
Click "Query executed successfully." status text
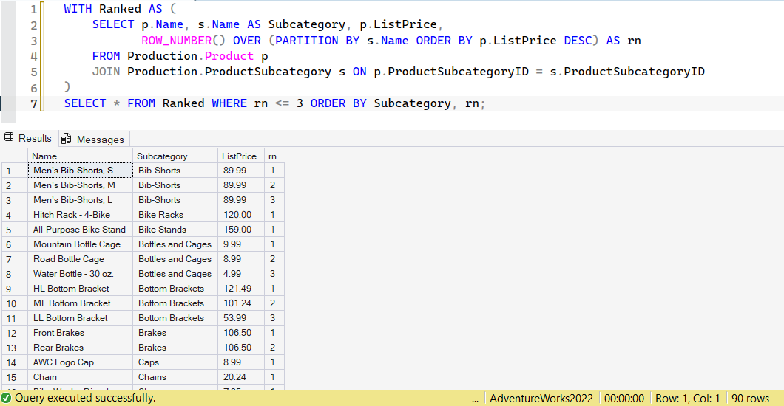(x=85, y=398)
